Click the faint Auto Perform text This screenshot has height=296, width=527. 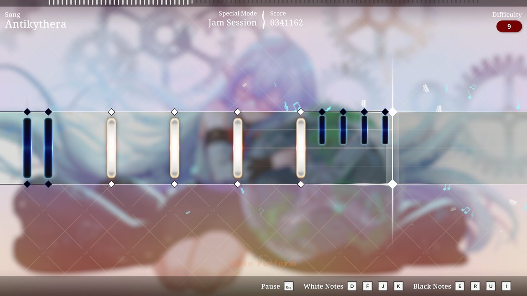pos(264,264)
